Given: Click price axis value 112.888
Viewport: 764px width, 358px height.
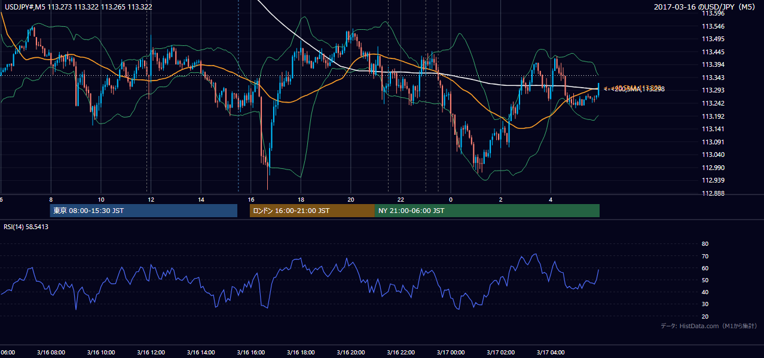Looking at the screenshot, I should click(714, 193).
